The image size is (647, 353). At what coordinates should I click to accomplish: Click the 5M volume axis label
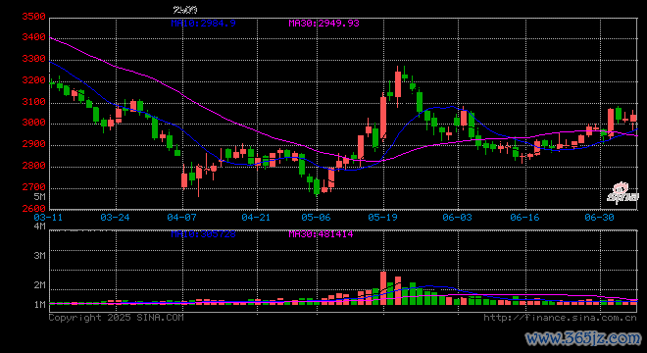[39, 197]
